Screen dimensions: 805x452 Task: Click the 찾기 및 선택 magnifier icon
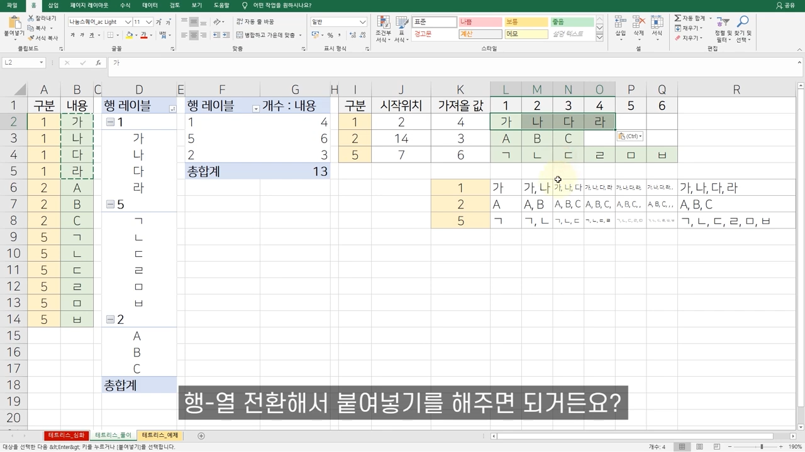tap(744, 21)
